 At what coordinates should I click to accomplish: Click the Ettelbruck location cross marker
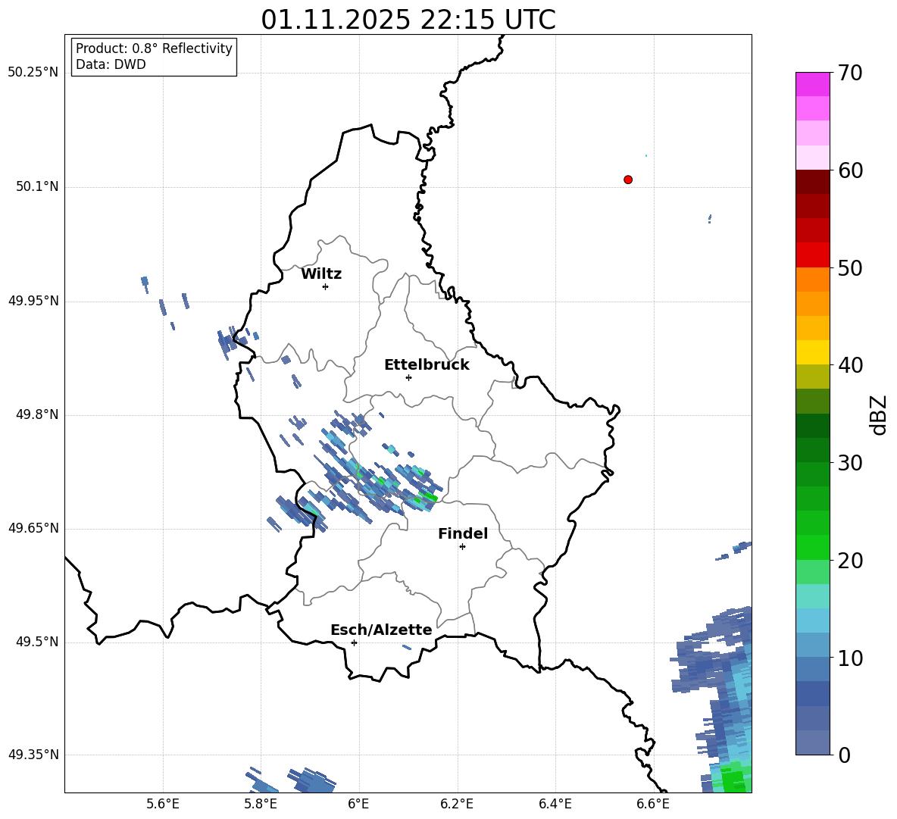pos(408,377)
